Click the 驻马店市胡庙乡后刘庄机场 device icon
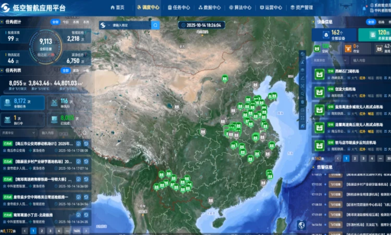Image resolution: width=391 pixels, height=235 pixels. (320, 145)
